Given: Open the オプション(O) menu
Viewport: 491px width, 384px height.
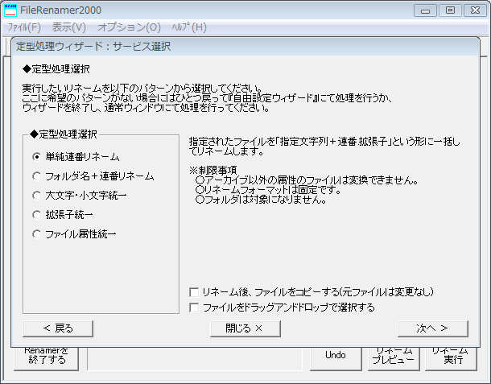Looking at the screenshot, I should (129, 27).
